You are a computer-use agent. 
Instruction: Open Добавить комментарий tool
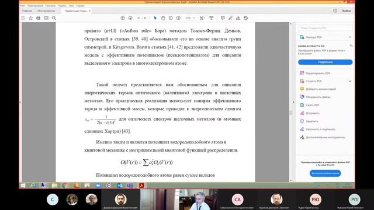(x=318, y=89)
